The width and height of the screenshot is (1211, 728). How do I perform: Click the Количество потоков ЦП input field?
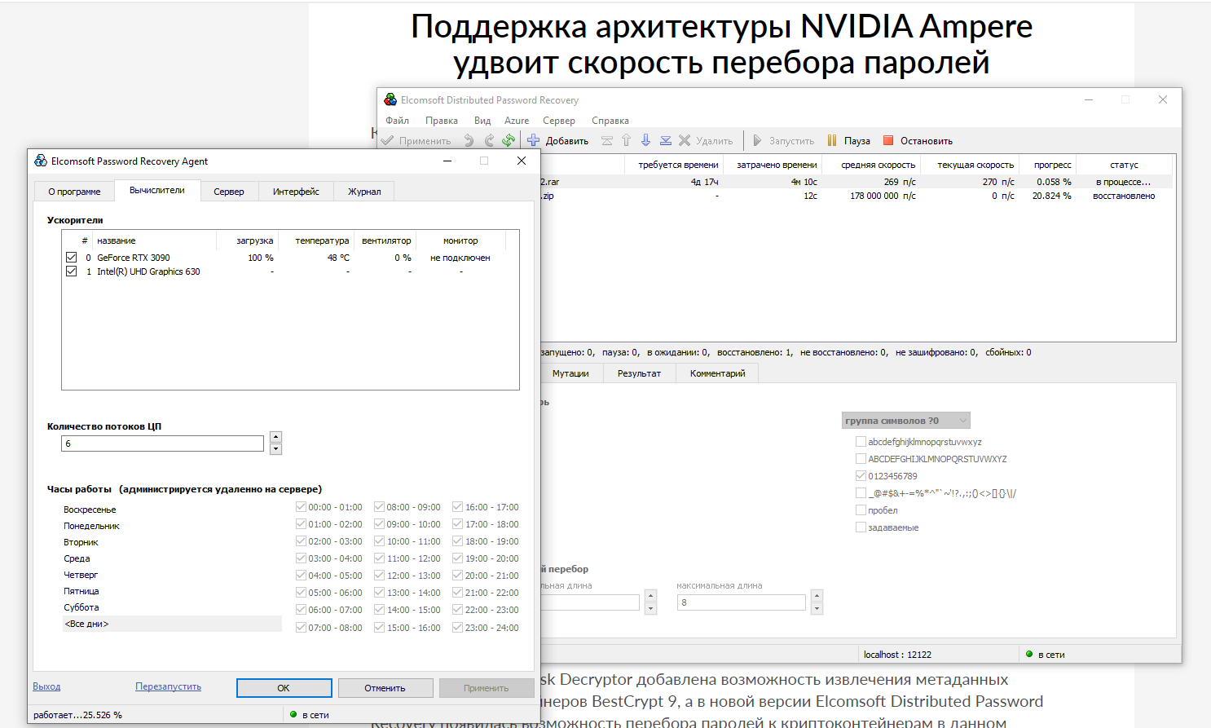pyautogui.click(x=162, y=443)
